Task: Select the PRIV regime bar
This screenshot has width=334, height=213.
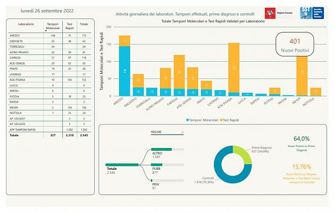Action: coord(167,180)
